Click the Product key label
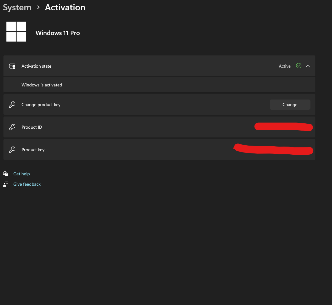 (33, 150)
